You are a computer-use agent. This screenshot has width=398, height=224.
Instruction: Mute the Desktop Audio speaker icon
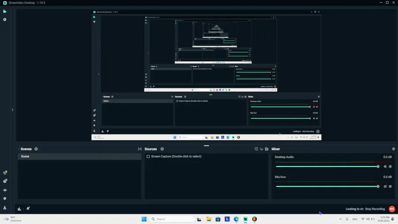tap(385, 166)
